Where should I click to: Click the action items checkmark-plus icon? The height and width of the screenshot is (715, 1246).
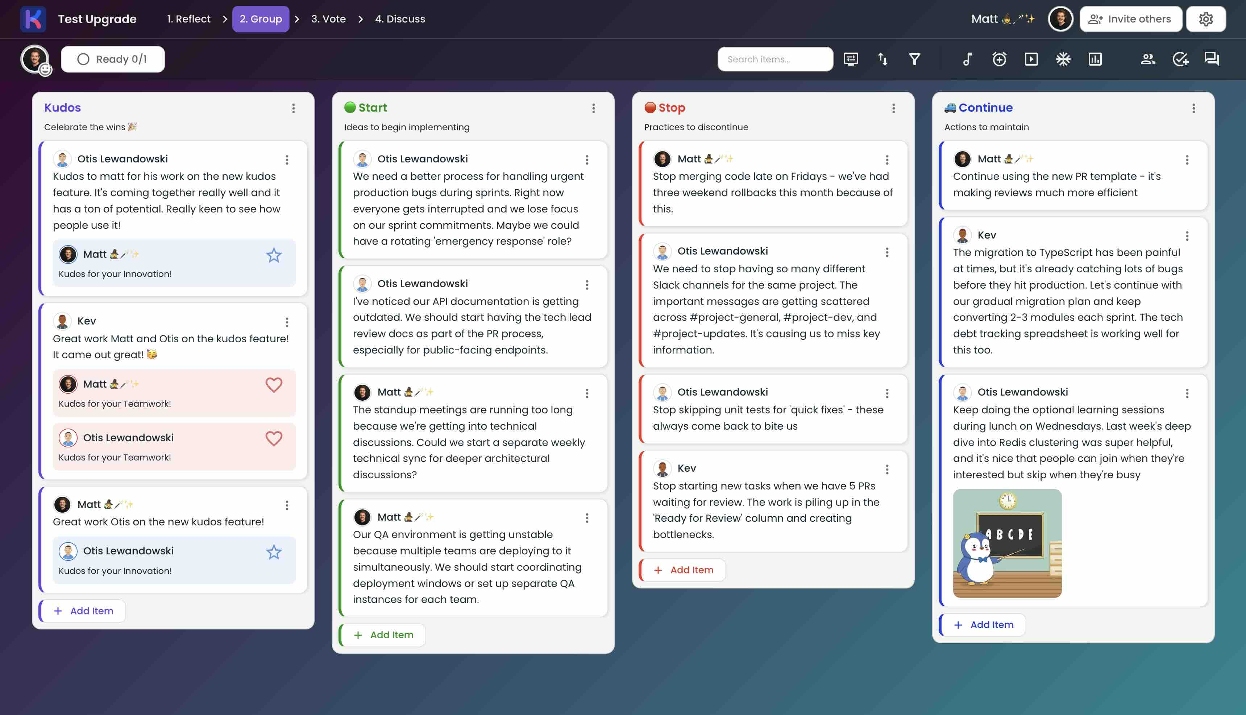(1180, 59)
